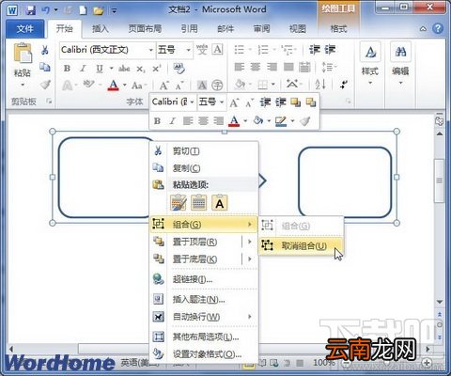The height and width of the screenshot is (376, 451).
Task: Click the Shading paint bucket in ribbon
Action: [x=240, y=84]
